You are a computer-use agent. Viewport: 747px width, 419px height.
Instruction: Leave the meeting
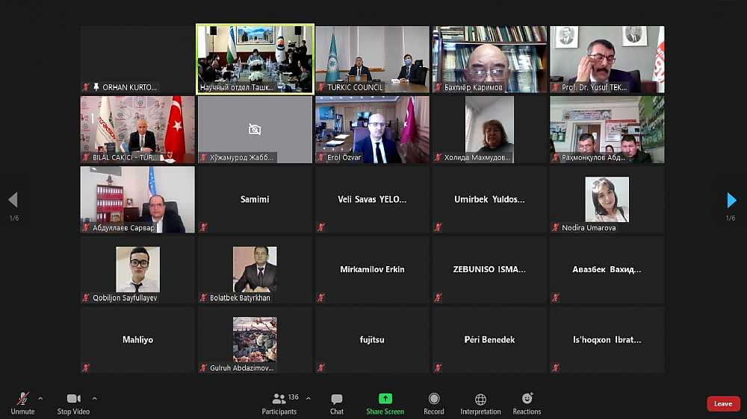coord(723,403)
